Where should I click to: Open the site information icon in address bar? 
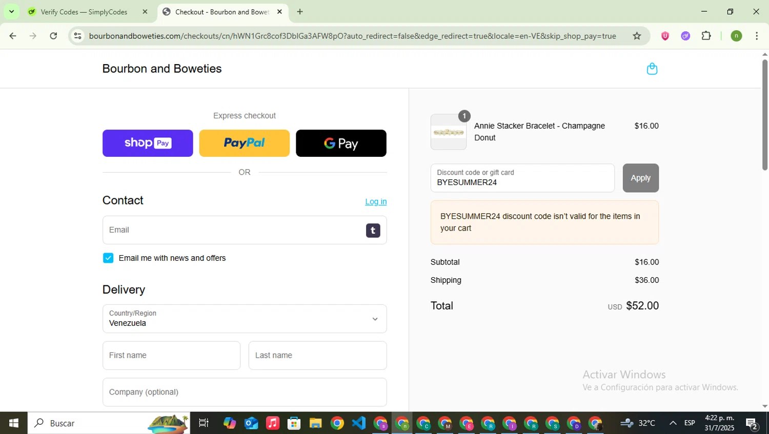(x=78, y=36)
